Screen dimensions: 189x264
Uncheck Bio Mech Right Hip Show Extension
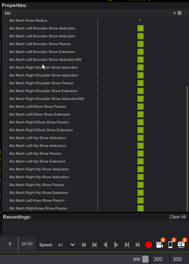point(141,193)
